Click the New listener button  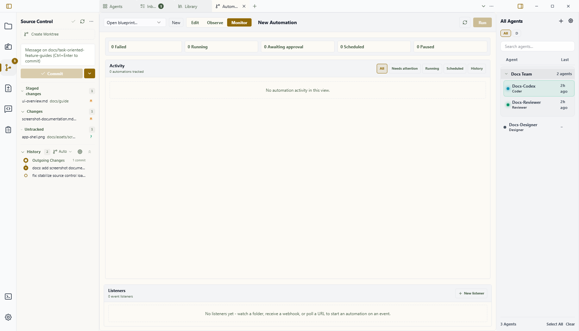click(x=471, y=293)
